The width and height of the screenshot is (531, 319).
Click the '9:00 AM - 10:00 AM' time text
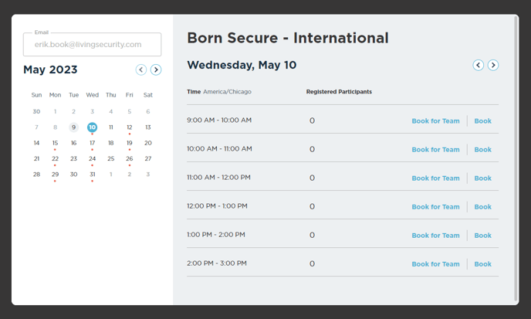click(x=219, y=120)
